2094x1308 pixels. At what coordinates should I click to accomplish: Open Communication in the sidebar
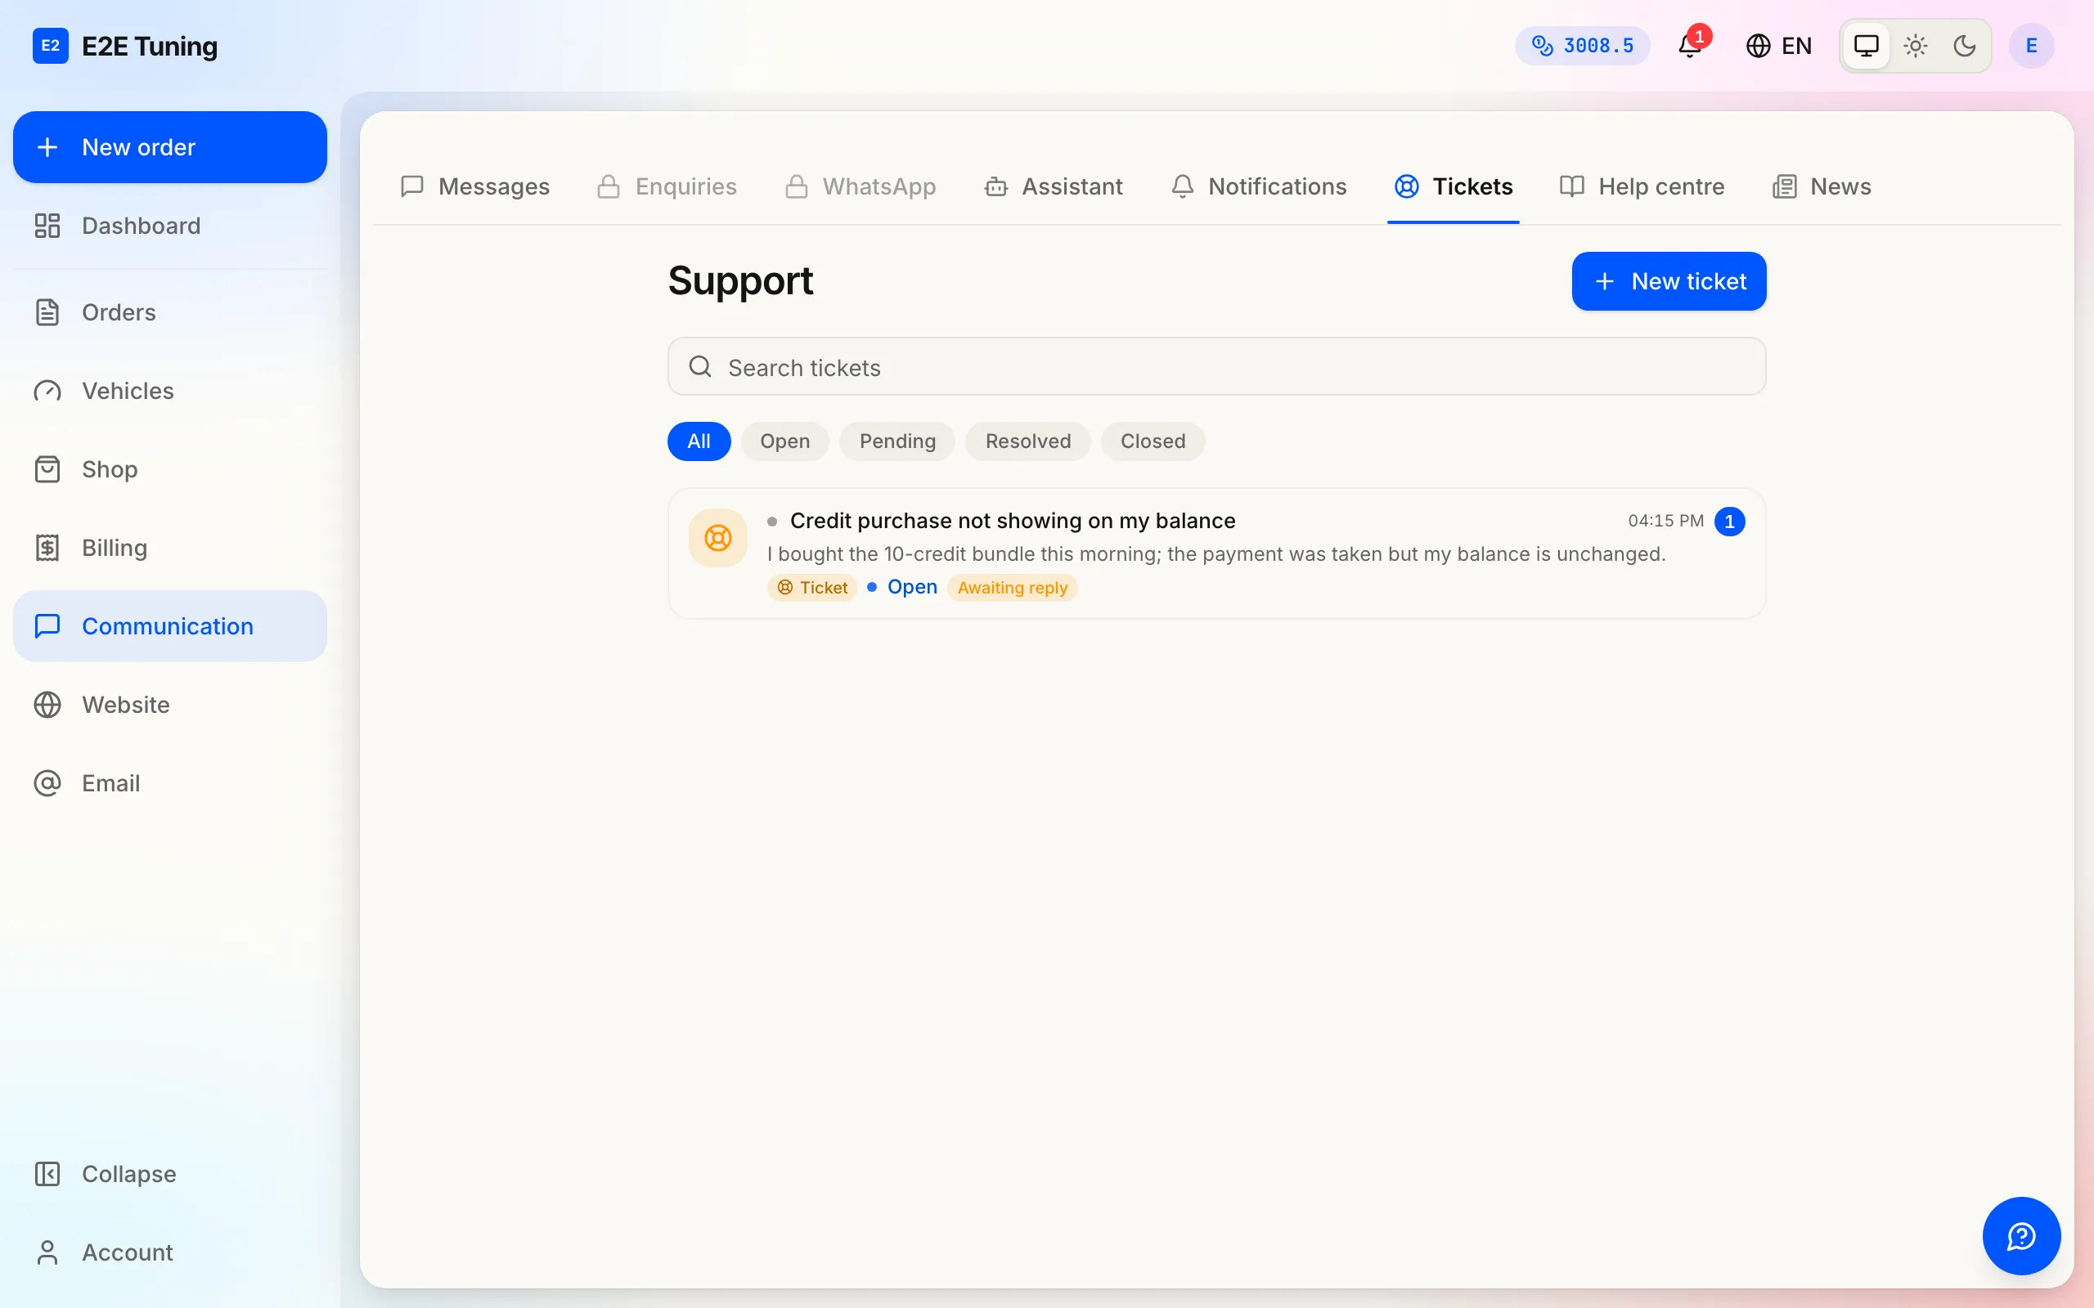point(169,626)
